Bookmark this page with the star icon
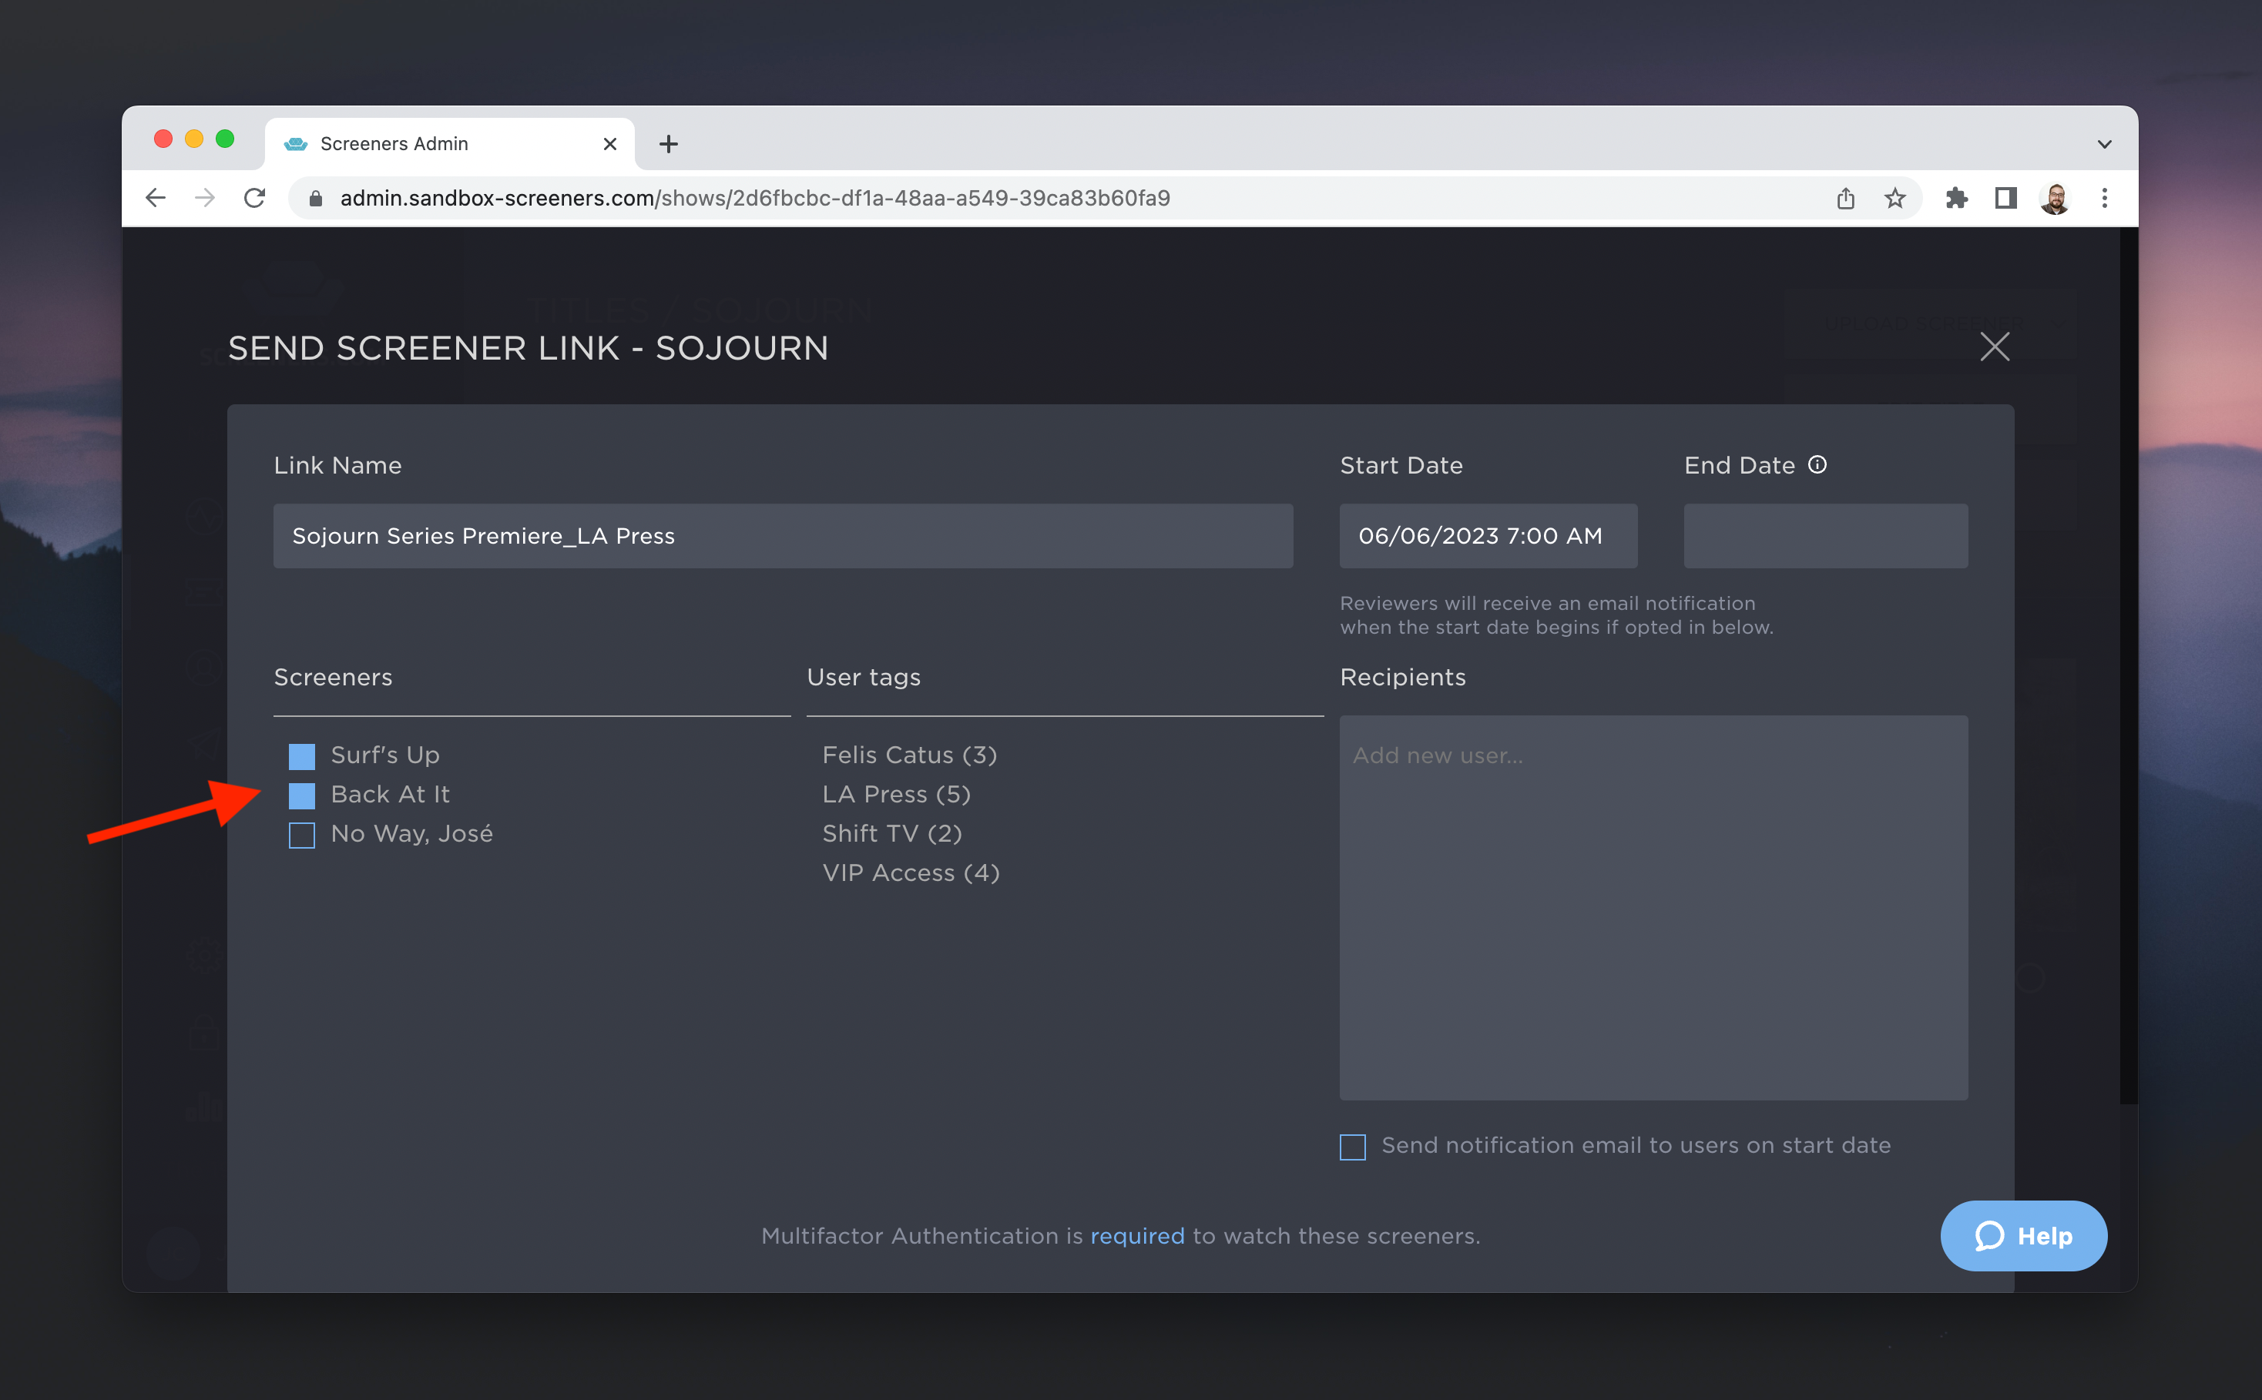Screen dimensions: 2262x1400 1895,198
